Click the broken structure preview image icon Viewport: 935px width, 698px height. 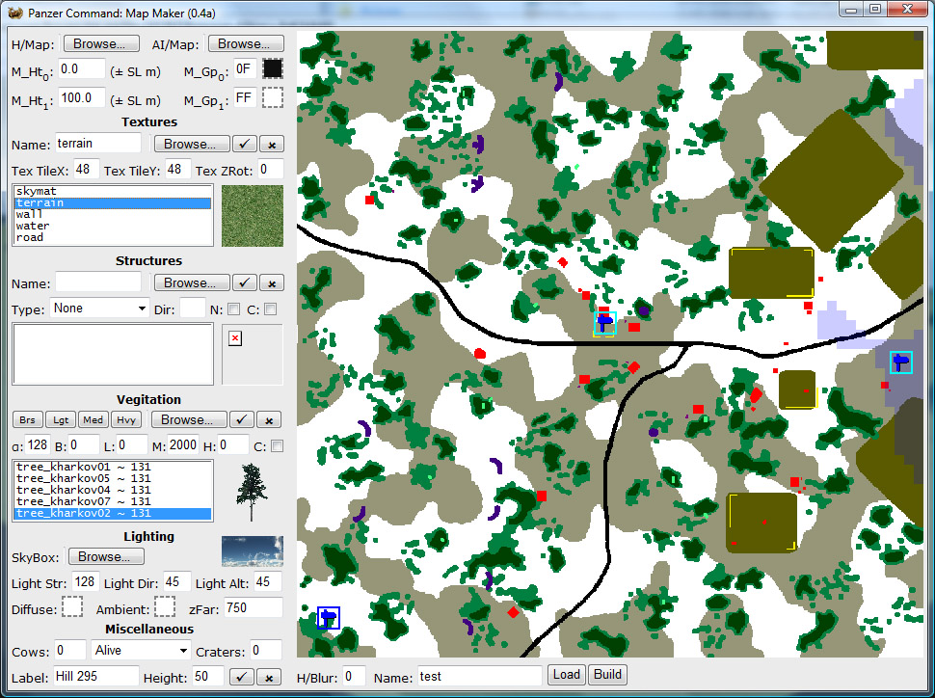[x=235, y=338]
